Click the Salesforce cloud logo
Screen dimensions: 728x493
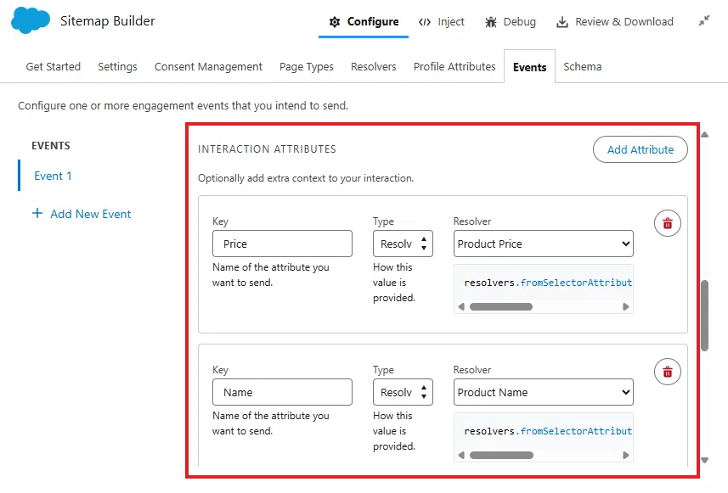pyautogui.click(x=31, y=21)
